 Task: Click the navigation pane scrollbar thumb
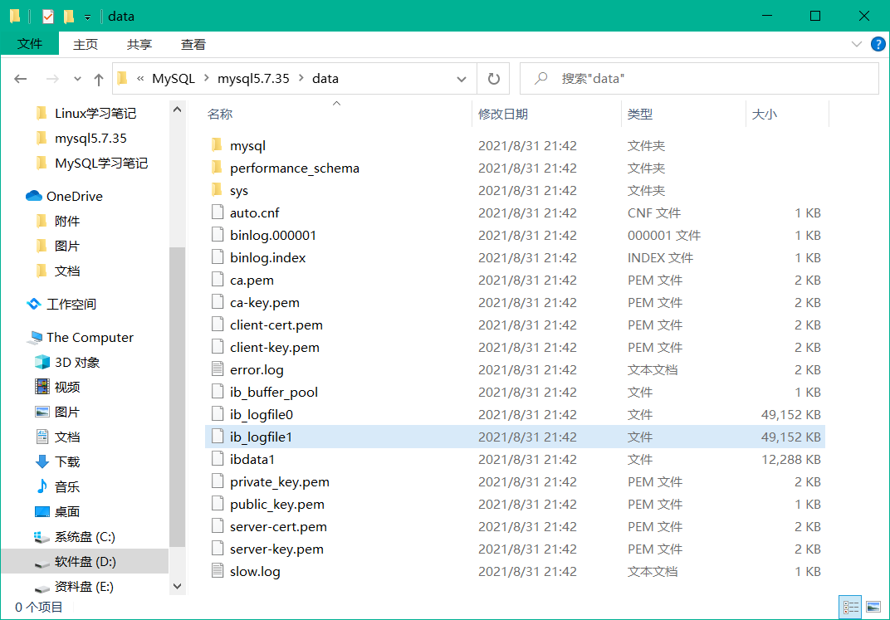pyautogui.click(x=177, y=397)
